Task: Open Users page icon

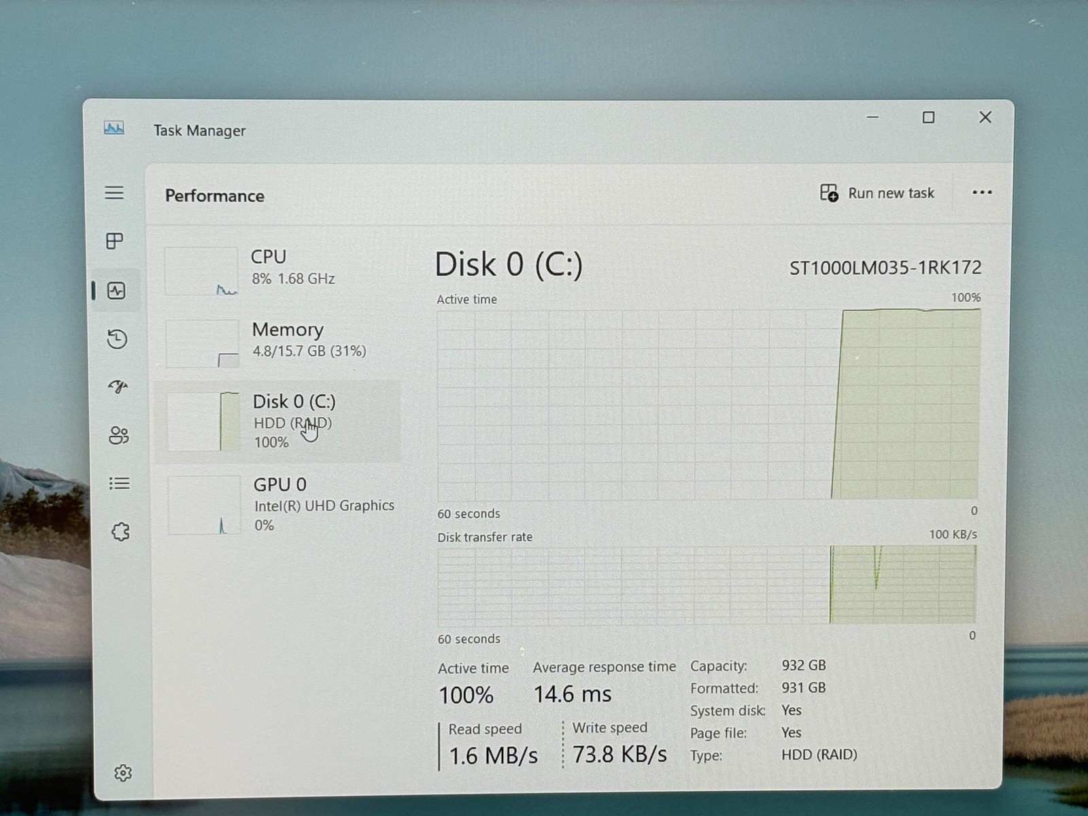Action: coord(119,435)
